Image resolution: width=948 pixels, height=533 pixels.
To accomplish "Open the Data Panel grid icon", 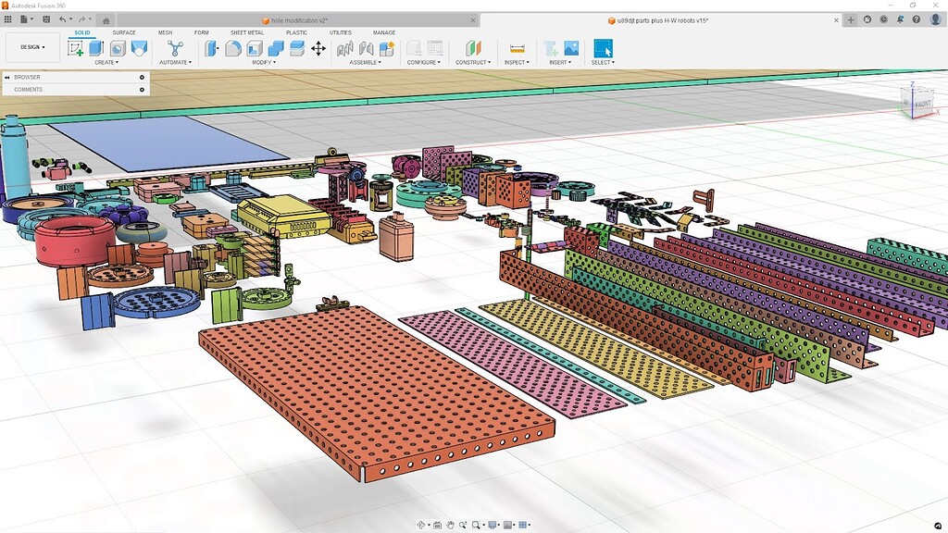I will (x=8, y=19).
